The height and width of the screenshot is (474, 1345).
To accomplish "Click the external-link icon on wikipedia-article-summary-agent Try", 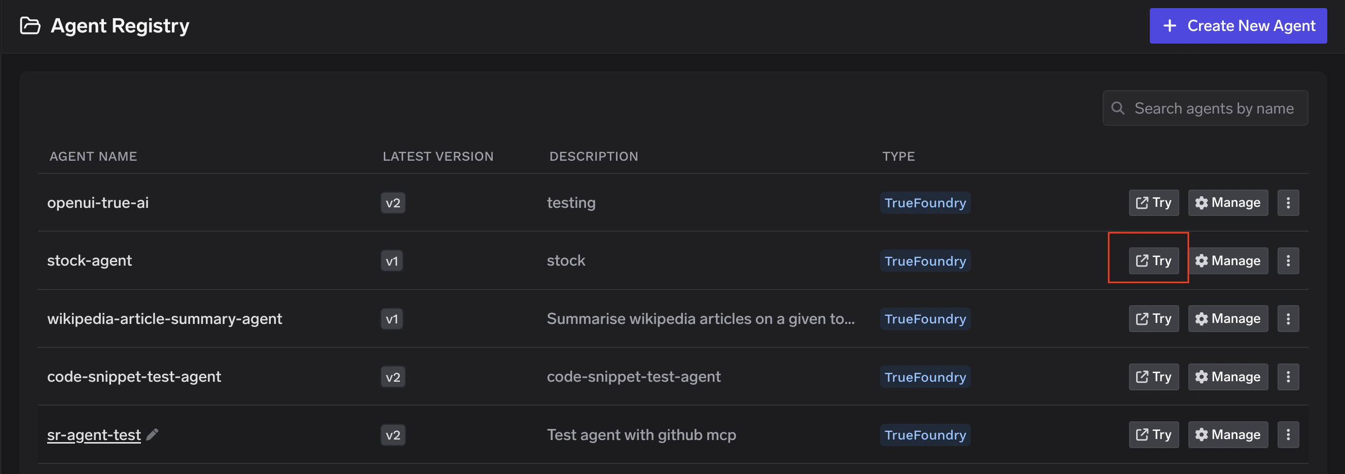I will click(x=1142, y=318).
